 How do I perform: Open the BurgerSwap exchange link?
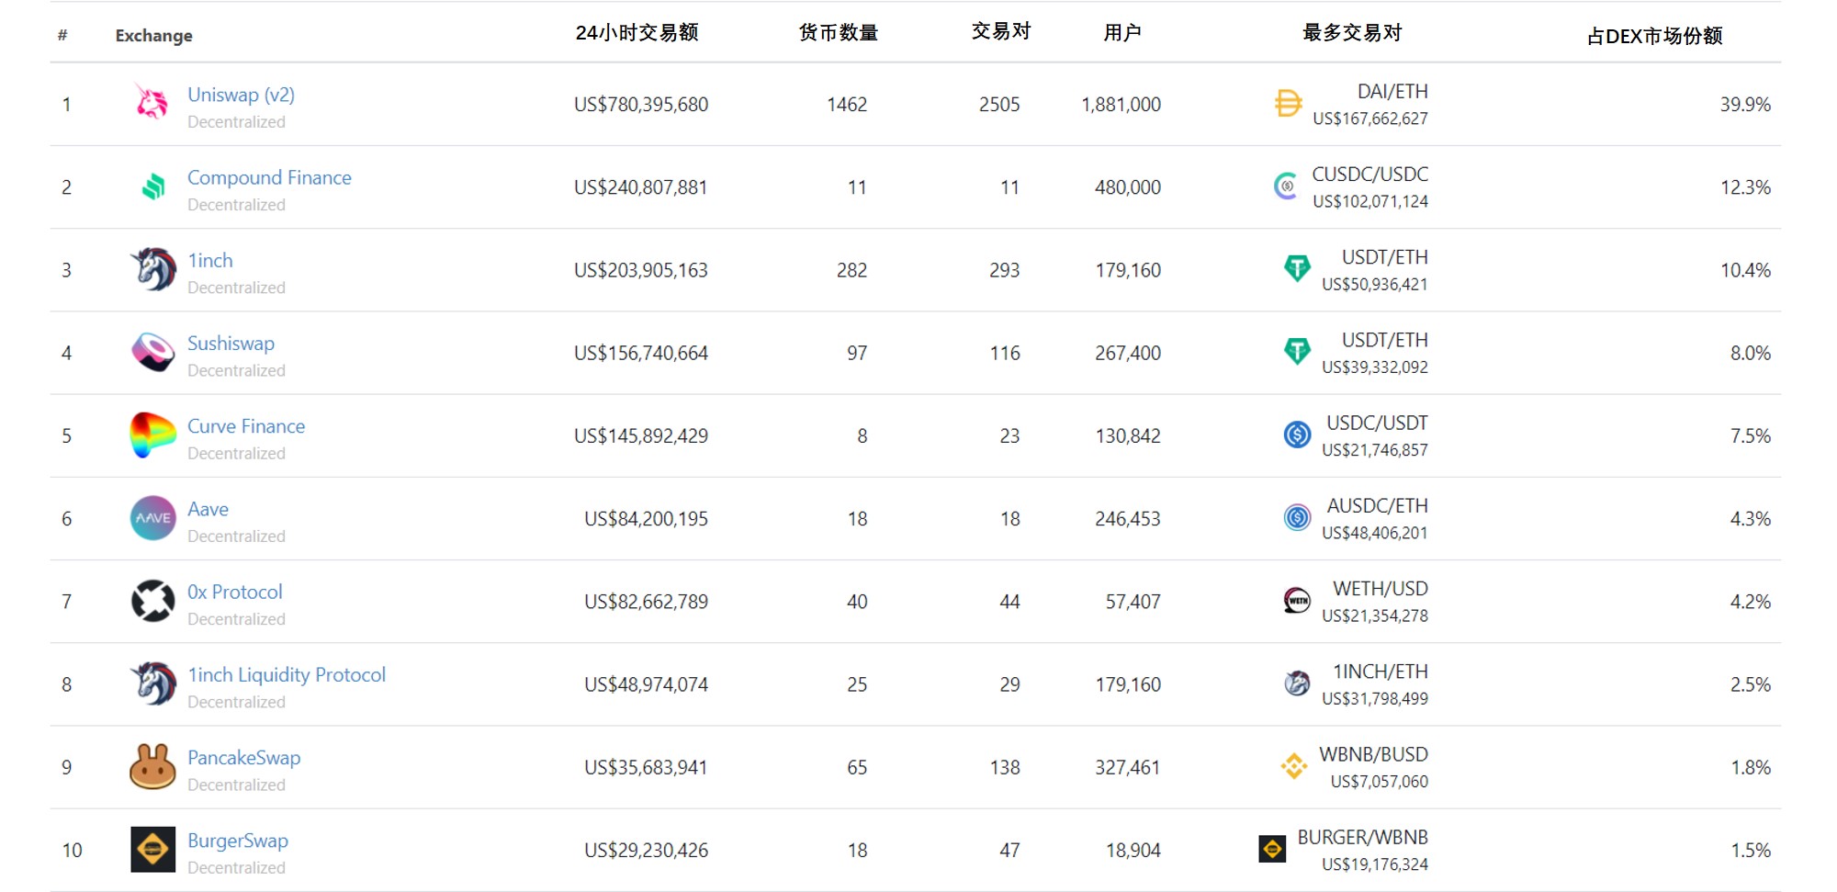[x=238, y=841]
